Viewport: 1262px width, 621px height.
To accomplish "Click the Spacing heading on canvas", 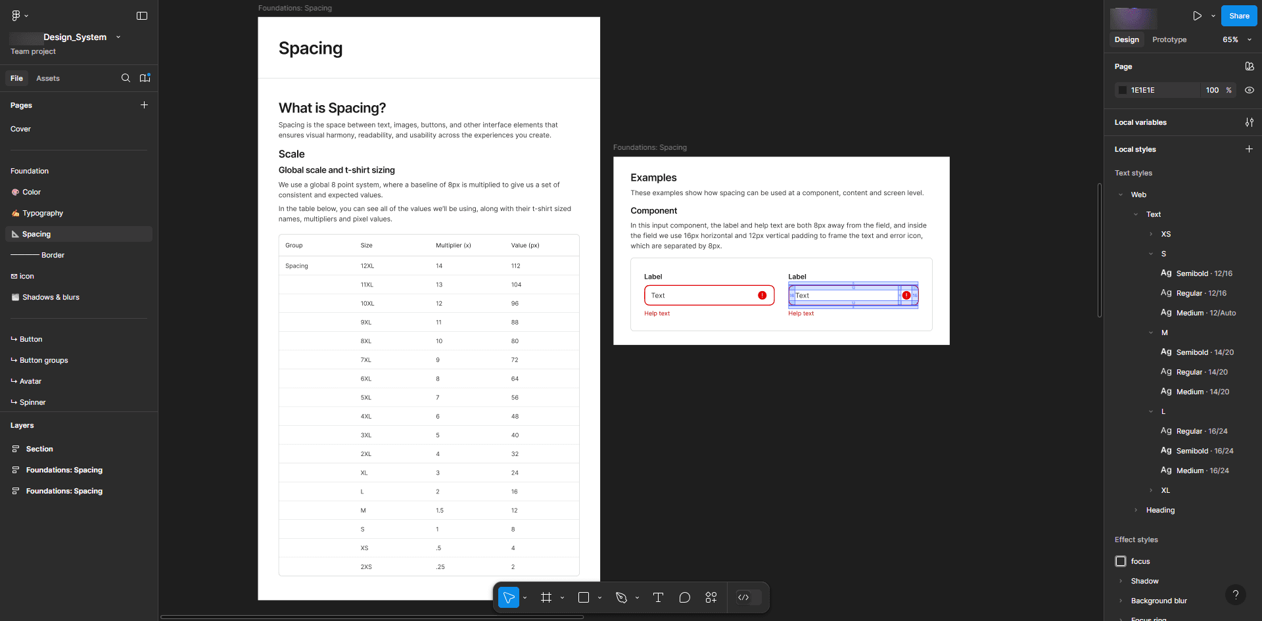I will 310,48.
